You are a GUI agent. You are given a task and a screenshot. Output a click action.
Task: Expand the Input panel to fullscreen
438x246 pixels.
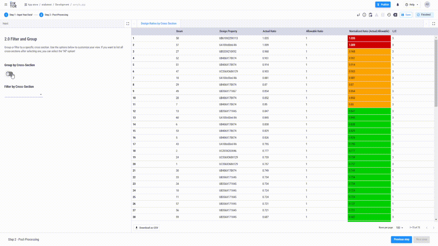(128, 24)
